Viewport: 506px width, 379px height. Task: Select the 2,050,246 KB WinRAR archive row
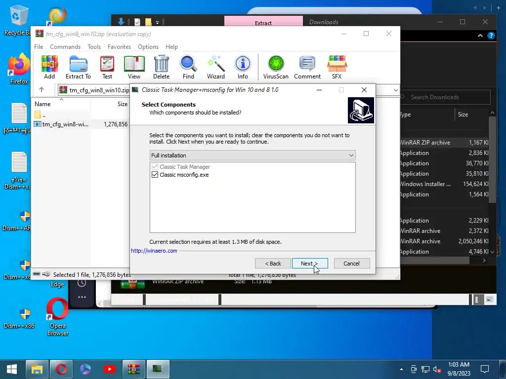pos(444,241)
